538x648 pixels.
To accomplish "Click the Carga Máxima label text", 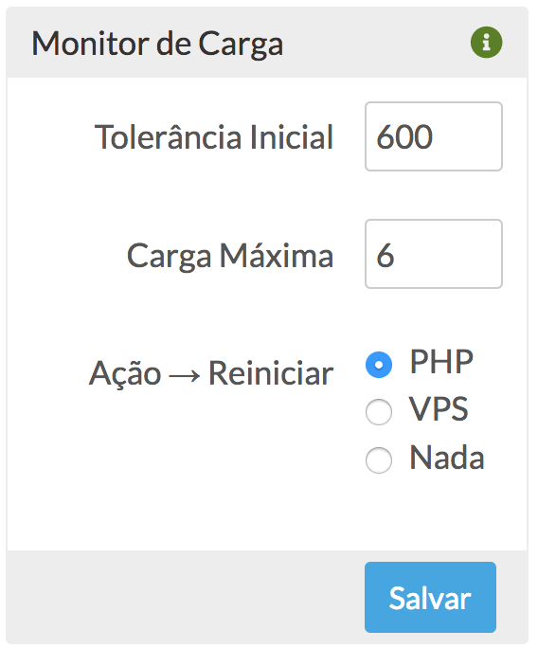I will (230, 256).
